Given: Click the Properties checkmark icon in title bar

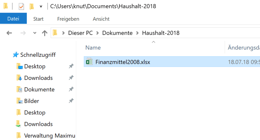Looking at the screenshot, I should tap(21, 6).
